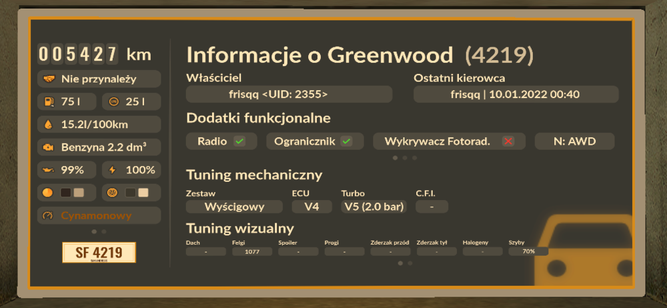Click the oil can icon next to 99%
Viewport: 667px width, 308px height.
[49, 170]
